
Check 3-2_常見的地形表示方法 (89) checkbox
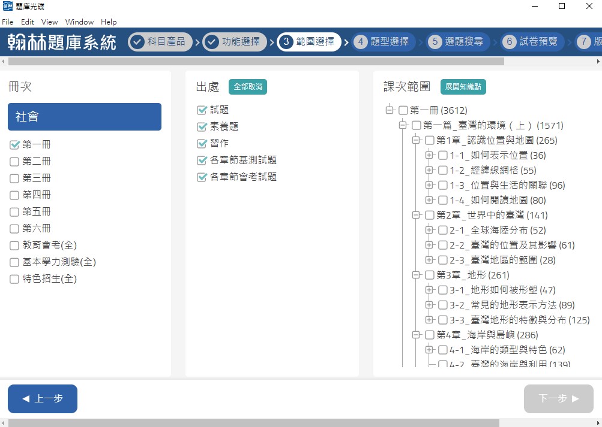tap(443, 305)
